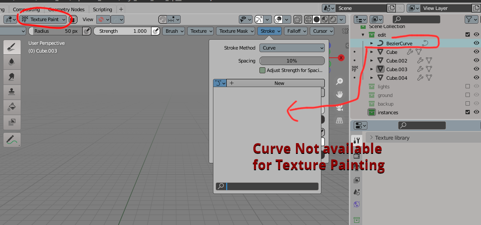This screenshot has height=225, width=481.
Task: Toggle paint mask icon beside Texture Paint
Action: 73,19
